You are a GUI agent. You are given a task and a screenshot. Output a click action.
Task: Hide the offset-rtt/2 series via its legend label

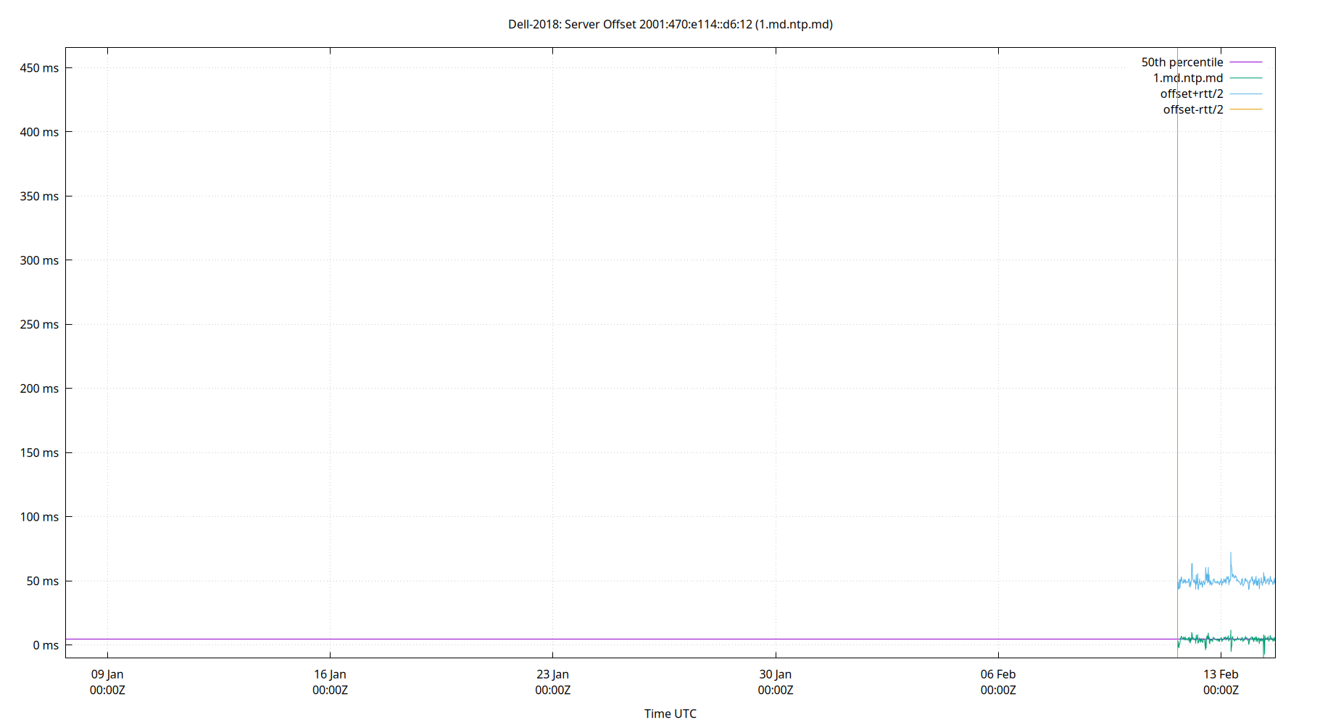[1192, 109]
